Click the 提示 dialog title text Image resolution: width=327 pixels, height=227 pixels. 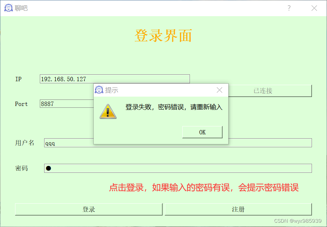tap(112, 90)
